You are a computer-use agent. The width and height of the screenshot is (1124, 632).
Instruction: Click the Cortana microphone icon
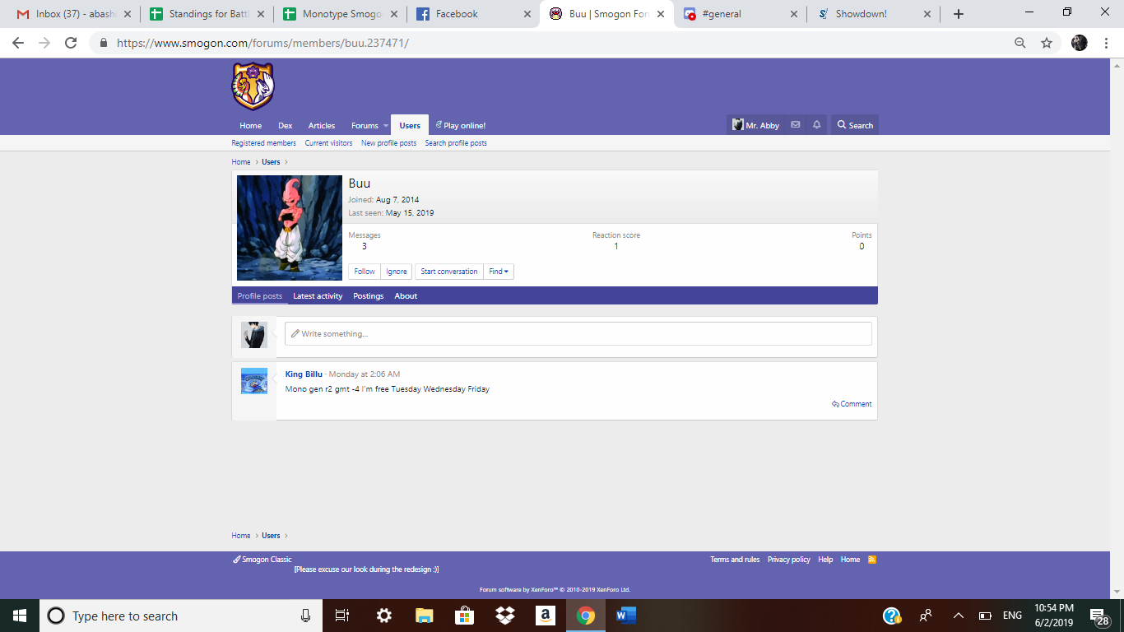[x=305, y=616]
